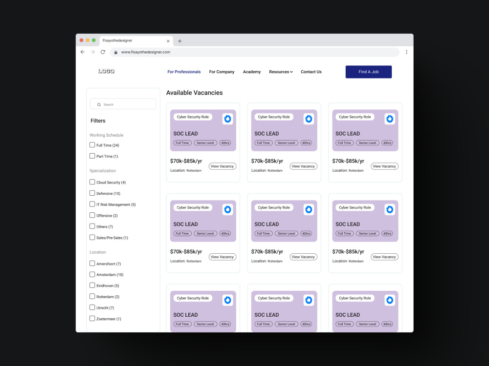Click View Vacancy on right second-row card

pos(384,257)
